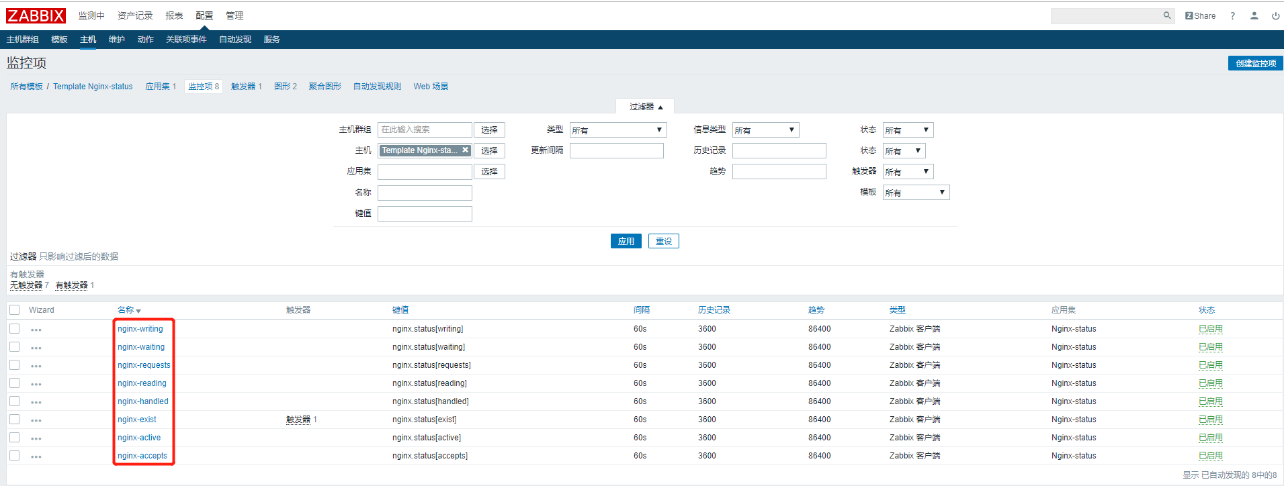Open the help question mark icon

tap(1232, 15)
